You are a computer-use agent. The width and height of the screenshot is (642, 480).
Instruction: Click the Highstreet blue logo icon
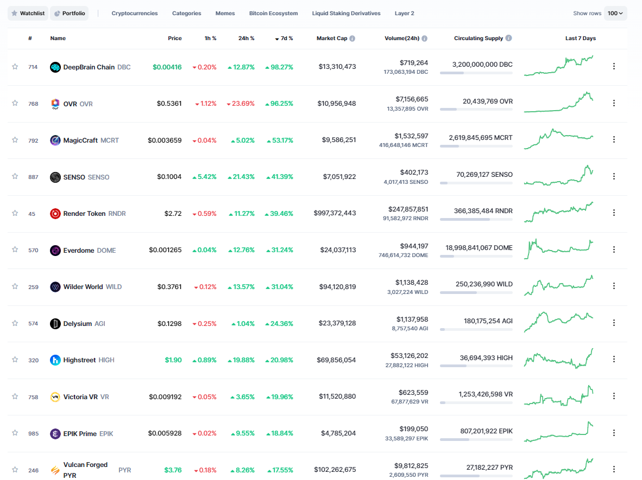pyautogui.click(x=55, y=360)
